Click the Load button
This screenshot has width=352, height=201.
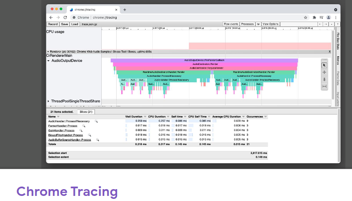75,24
